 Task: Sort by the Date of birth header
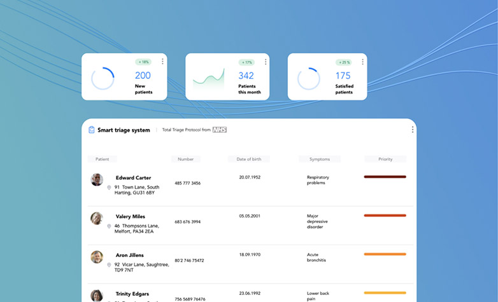249,159
